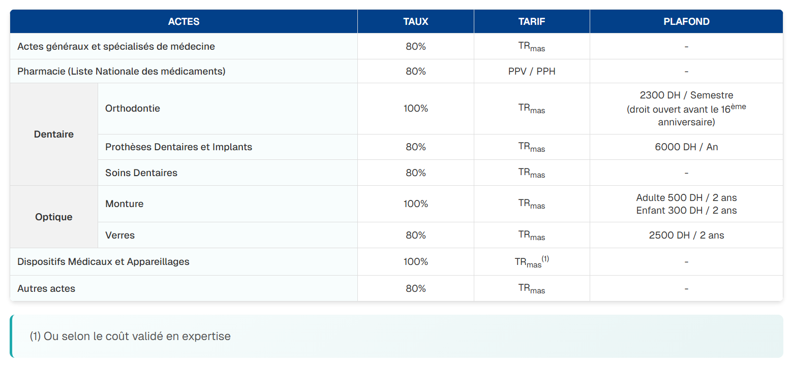Viewport: 793px width, 370px height.
Task: Click the PLAFOND column header
Action: [686, 22]
